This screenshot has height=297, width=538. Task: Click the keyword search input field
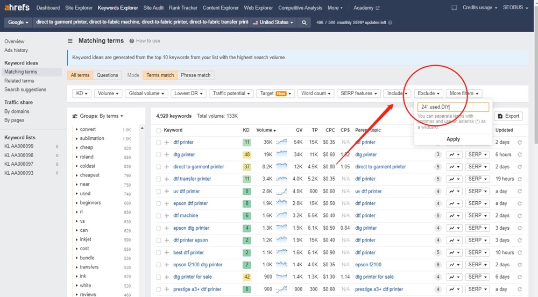point(140,22)
